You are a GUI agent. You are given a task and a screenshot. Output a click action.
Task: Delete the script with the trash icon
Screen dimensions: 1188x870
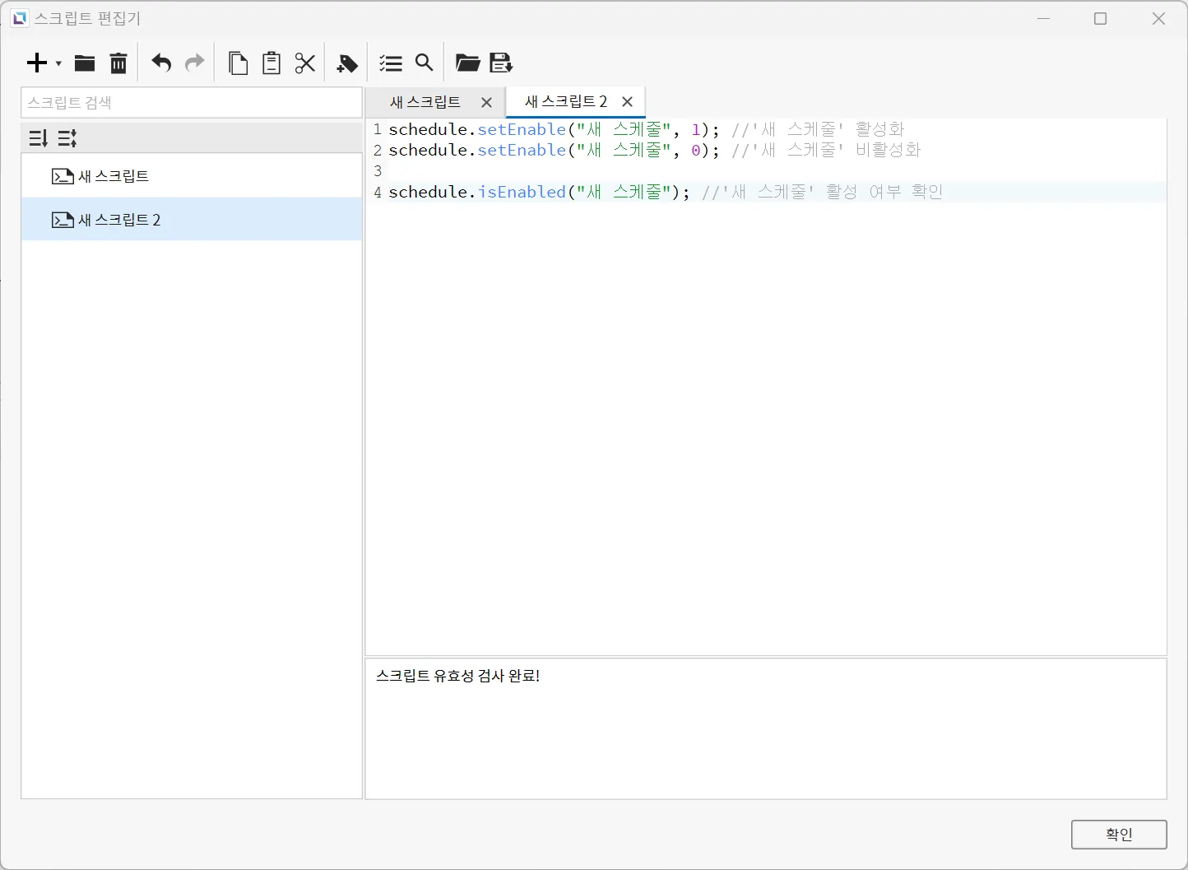click(118, 63)
